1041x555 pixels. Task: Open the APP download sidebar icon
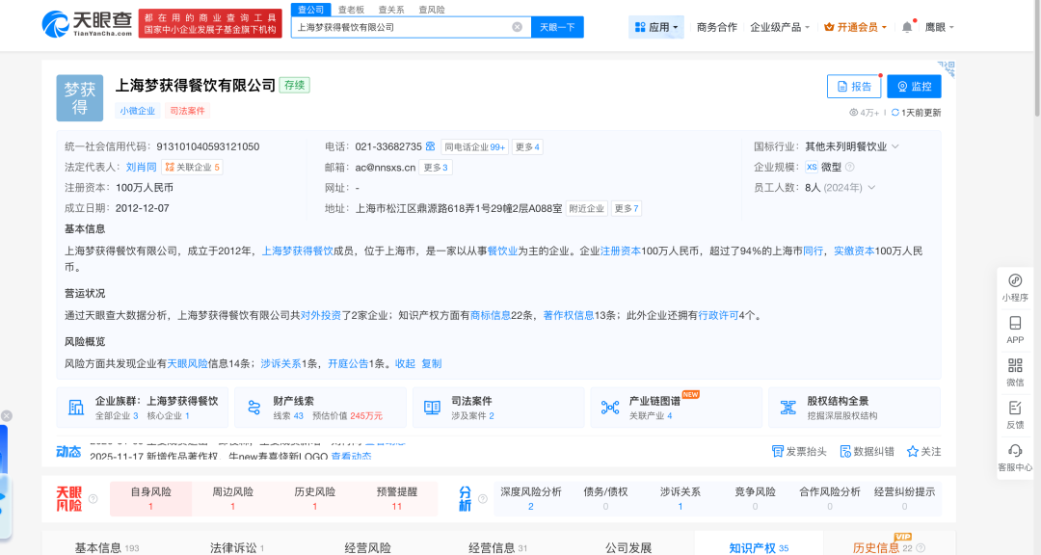tap(1015, 329)
